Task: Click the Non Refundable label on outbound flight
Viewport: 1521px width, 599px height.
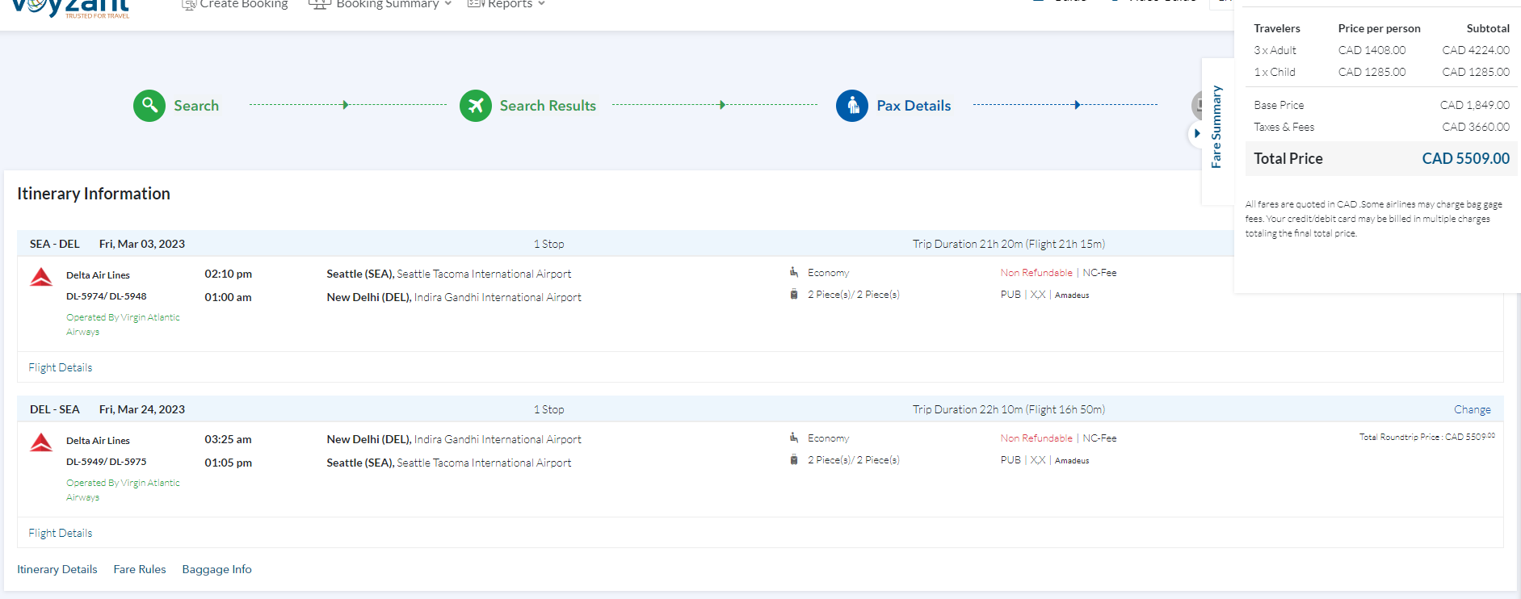Action: click(1036, 273)
